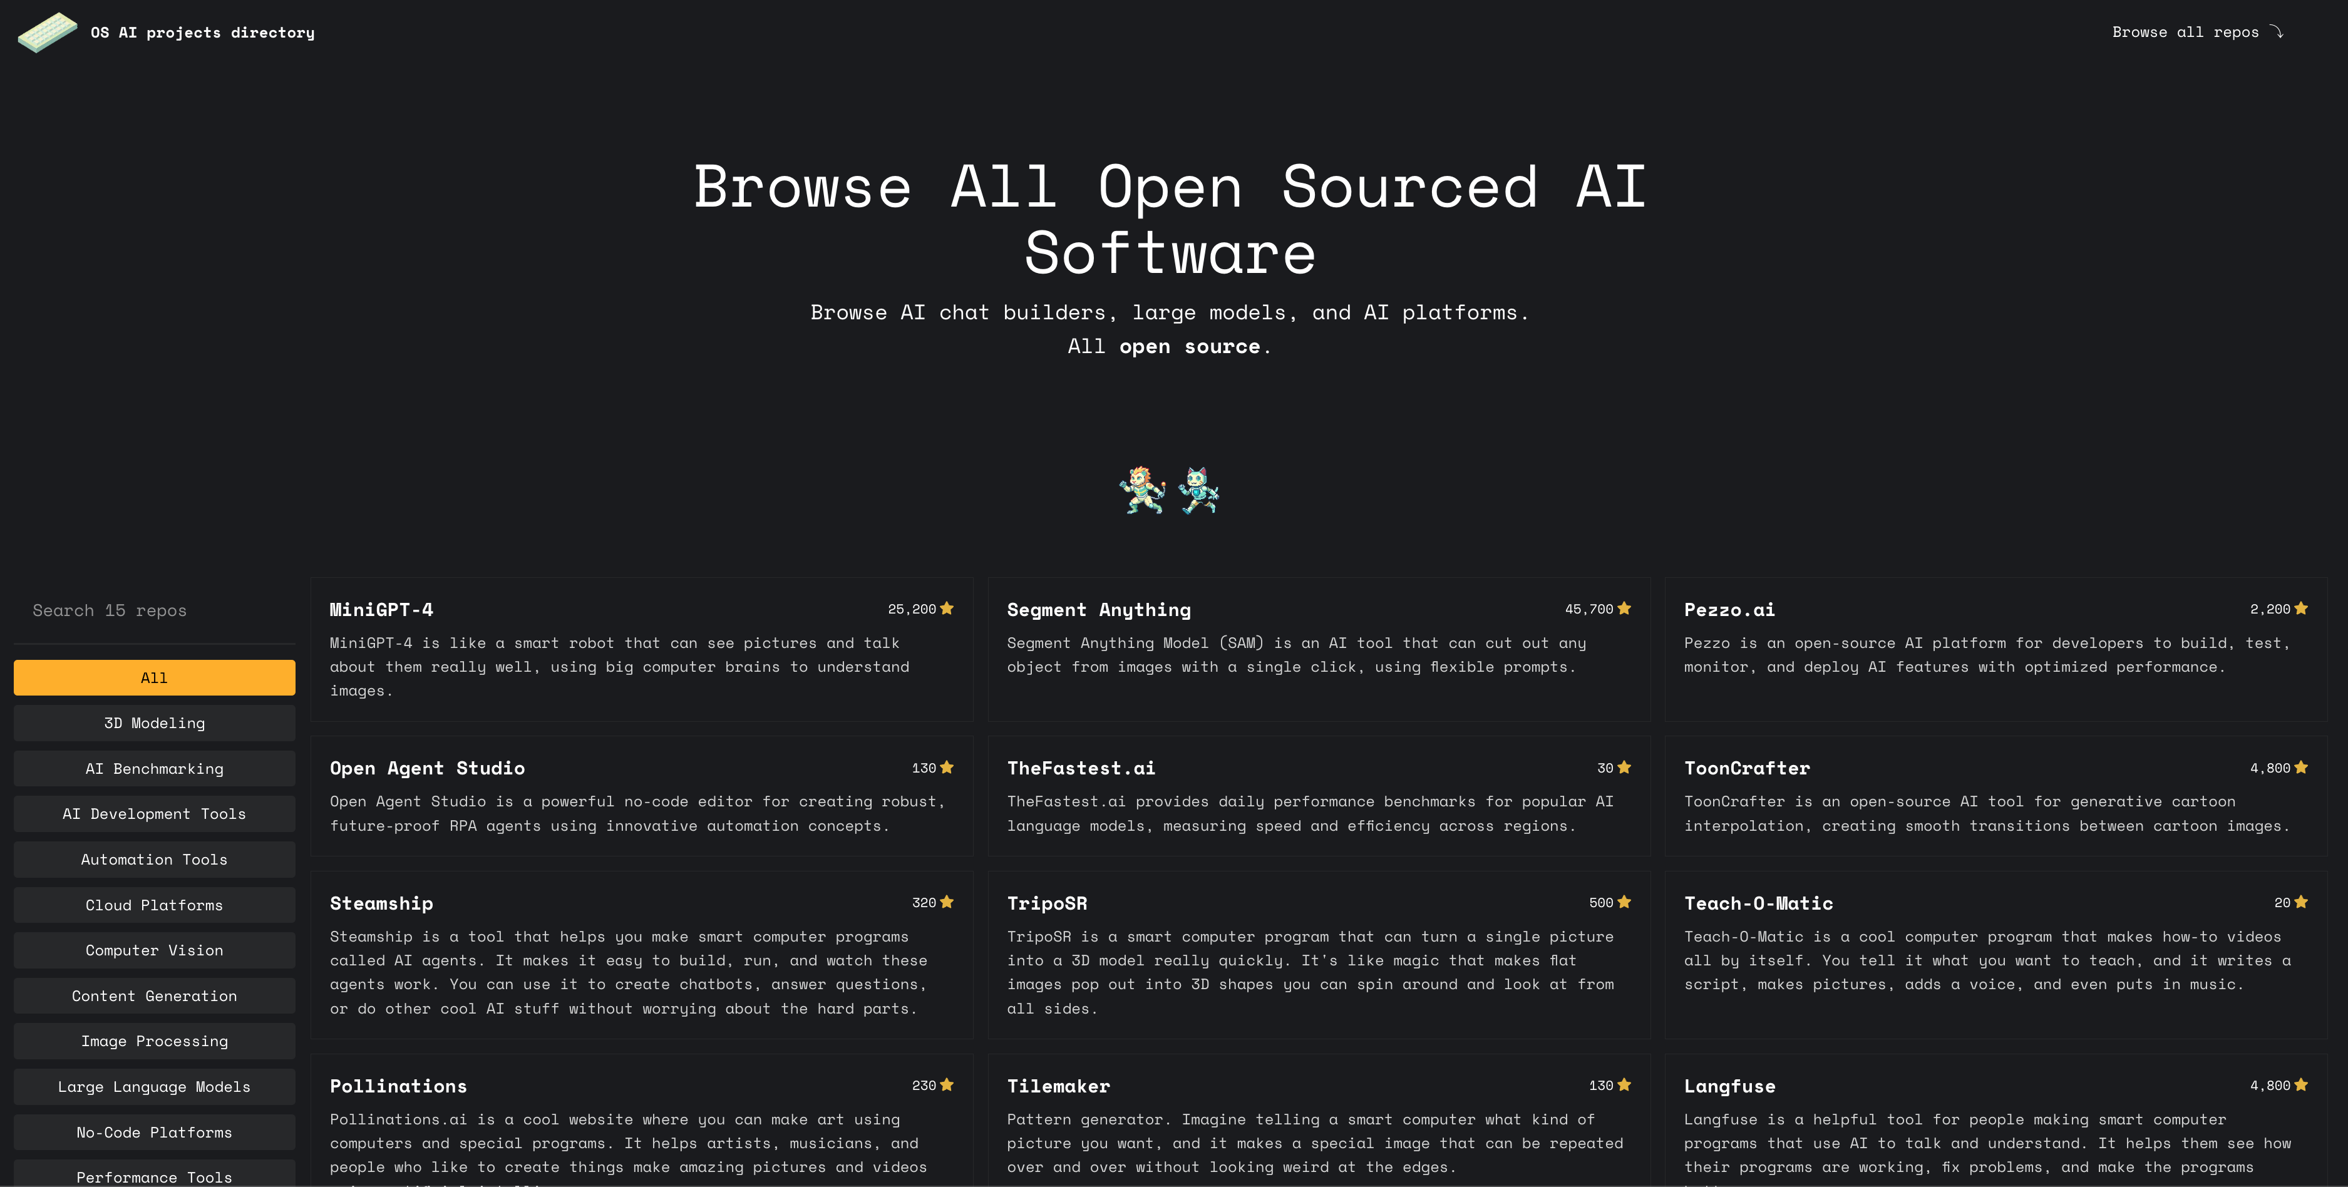Viewport: 2348px width, 1187px height.
Task: Open the Tilemaker project title
Action: pos(1058,1087)
